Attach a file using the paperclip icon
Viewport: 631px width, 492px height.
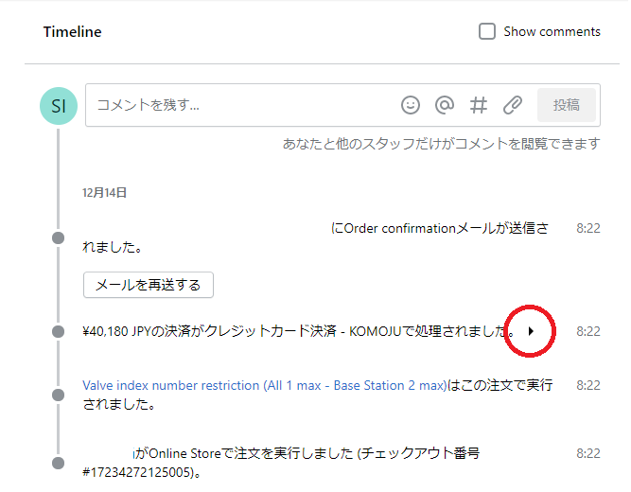click(x=513, y=105)
